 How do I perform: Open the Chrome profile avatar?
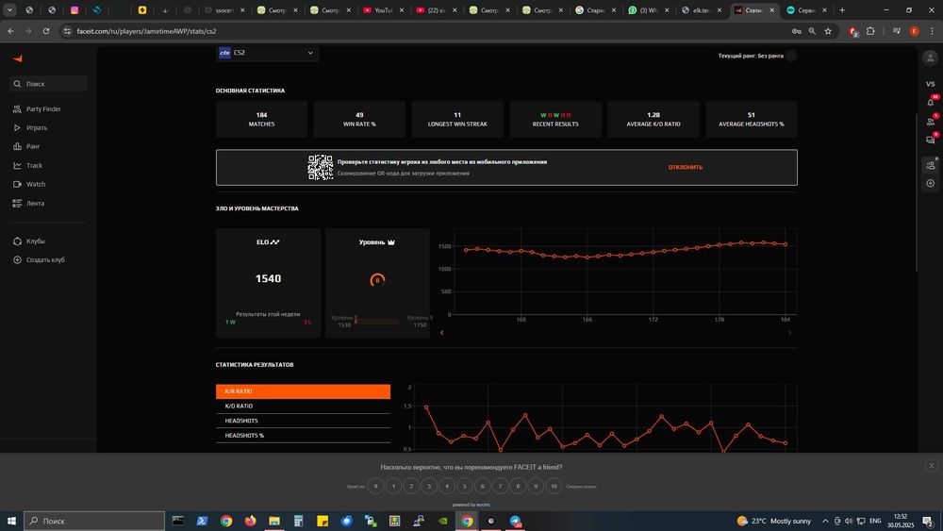914,31
